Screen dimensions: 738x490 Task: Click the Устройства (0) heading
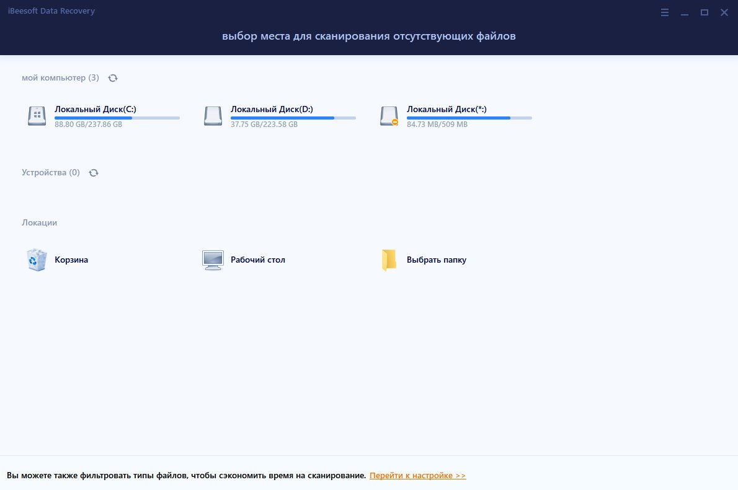(51, 173)
